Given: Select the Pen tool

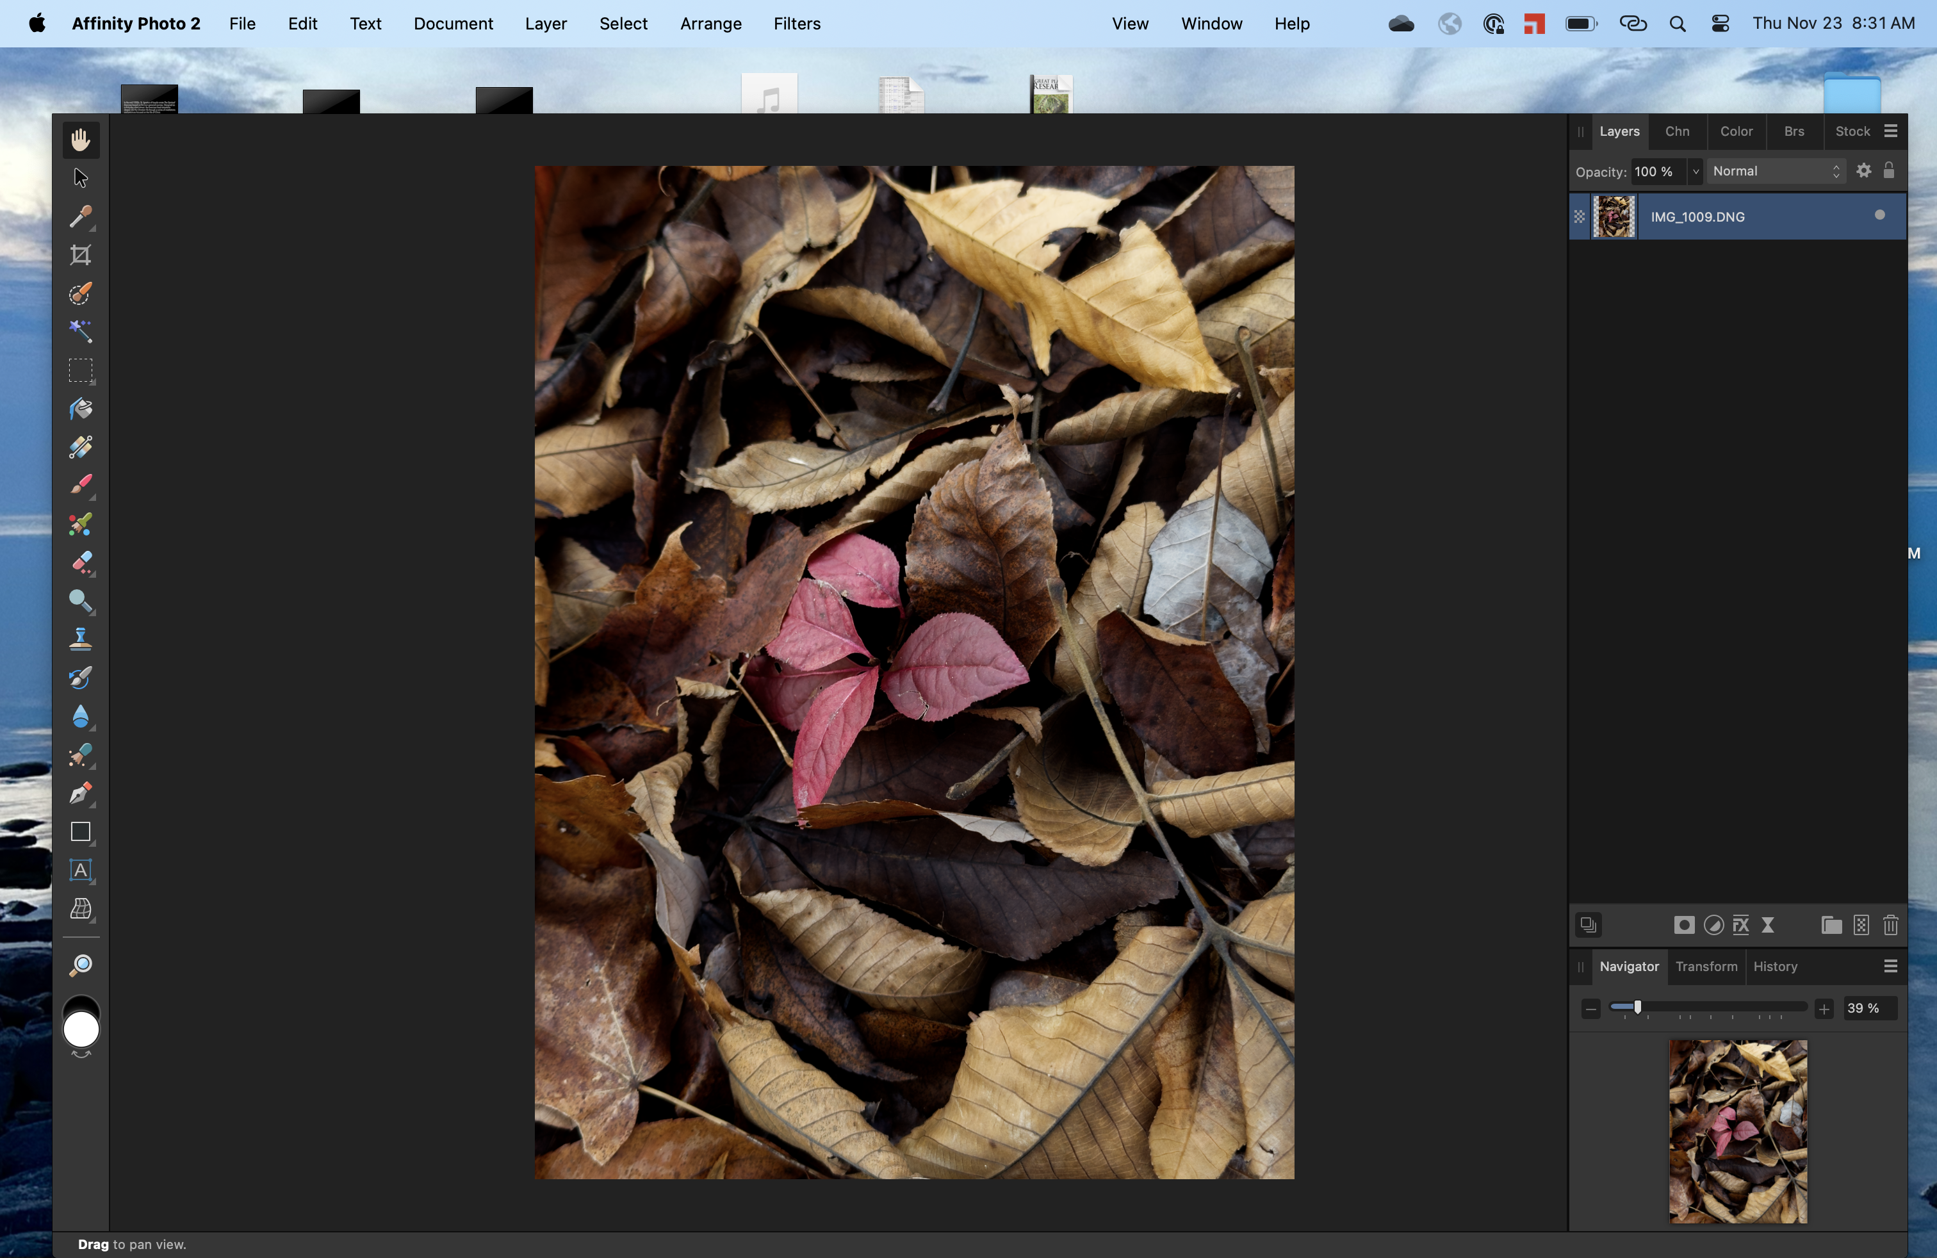Looking at the screenshot, I should (80, 794).
